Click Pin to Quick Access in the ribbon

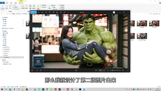point(3,7)
